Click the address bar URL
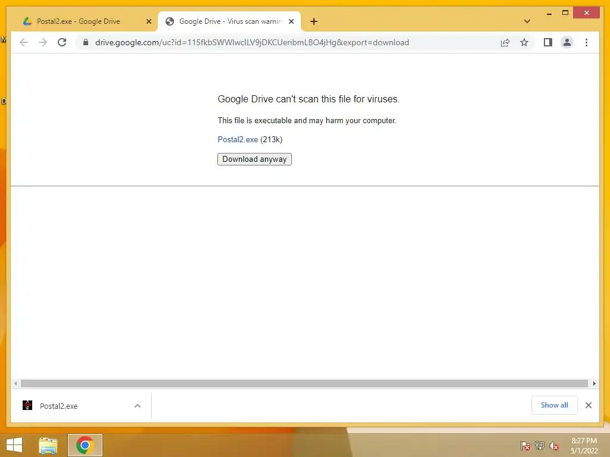Viewport: 610px width, 457px height. (x=252, y=42)
